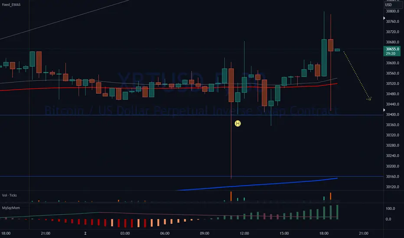Click the 30760.0 price scale label
Image resolution: width=404 pixels, height=238 pixels.
[x=392, y=22]
